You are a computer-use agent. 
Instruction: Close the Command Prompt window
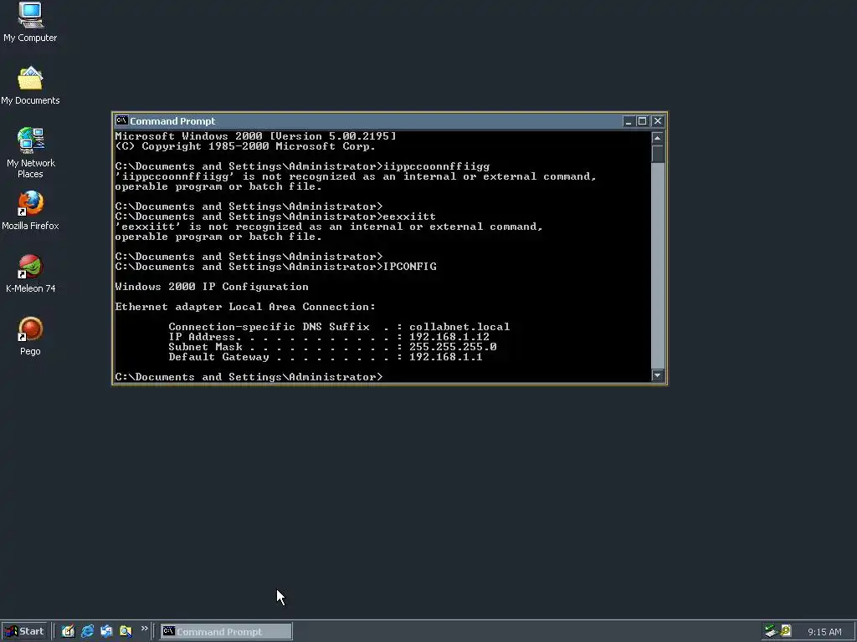click(658, 121)
